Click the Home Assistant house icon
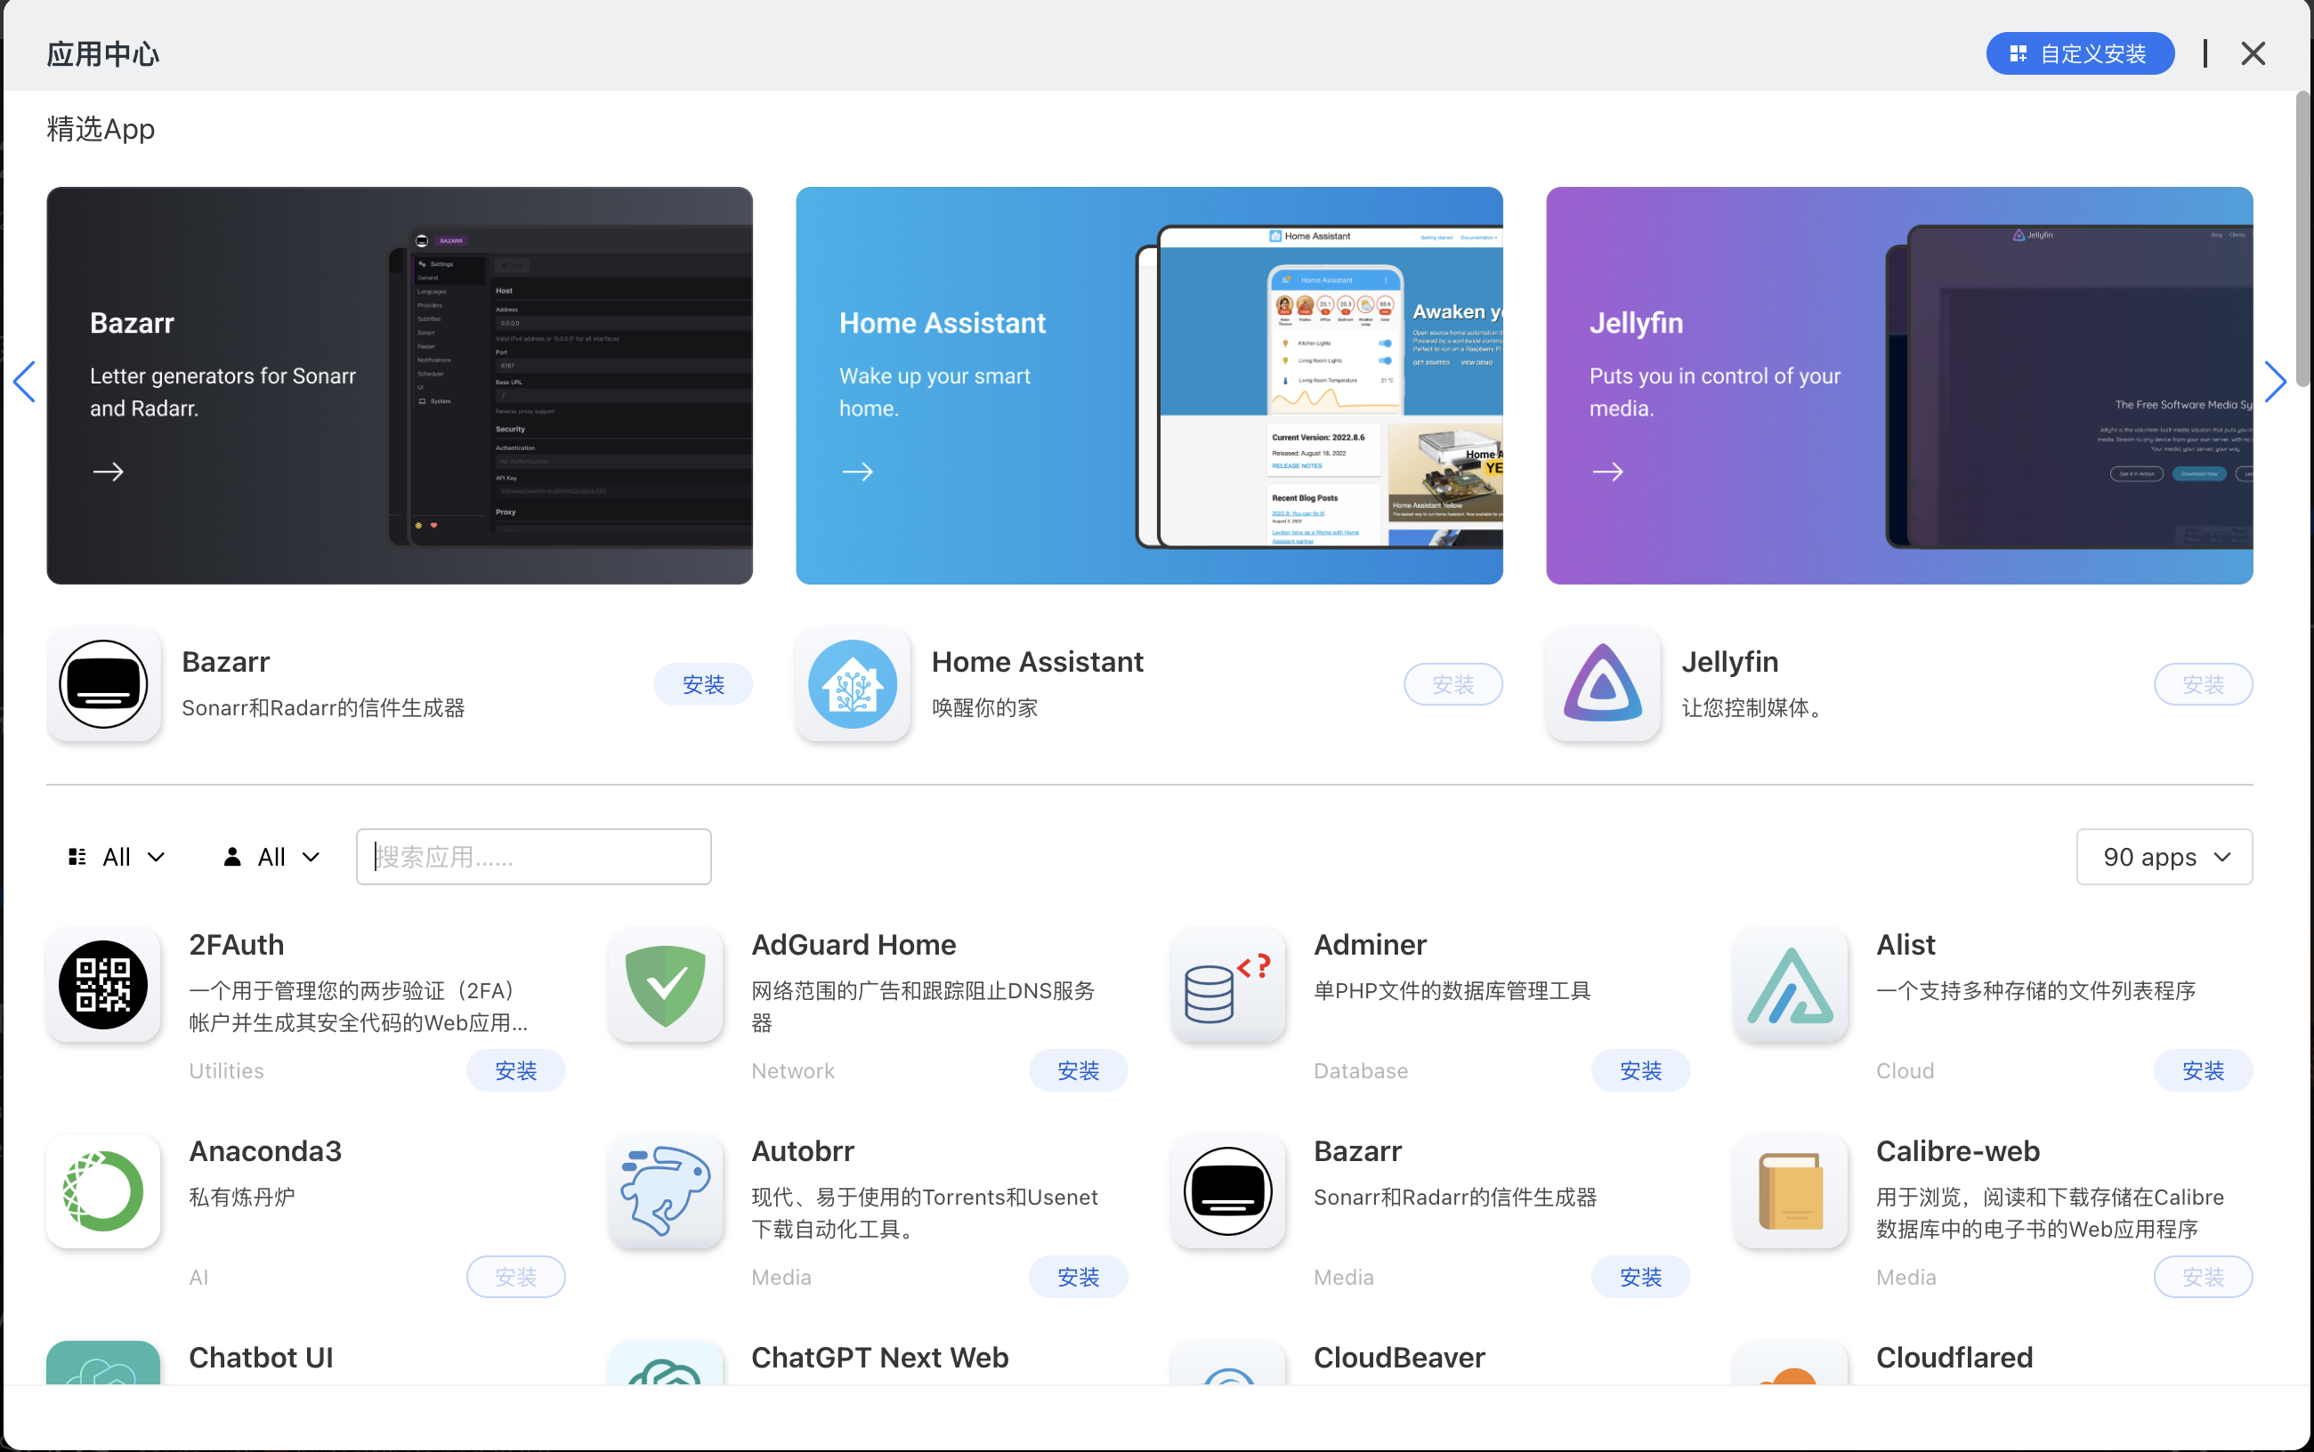 point(852,684)
